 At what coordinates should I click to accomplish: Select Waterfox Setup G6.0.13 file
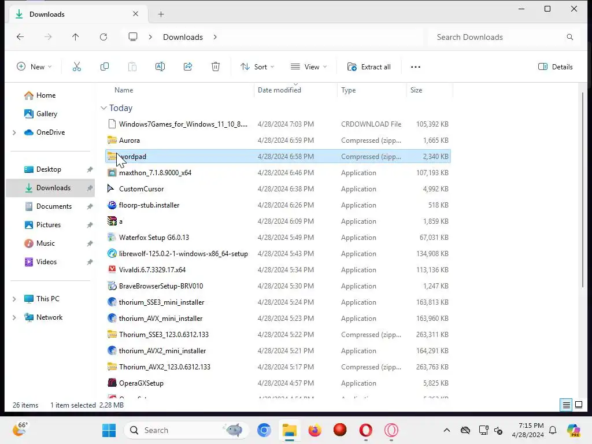(278, 238)
